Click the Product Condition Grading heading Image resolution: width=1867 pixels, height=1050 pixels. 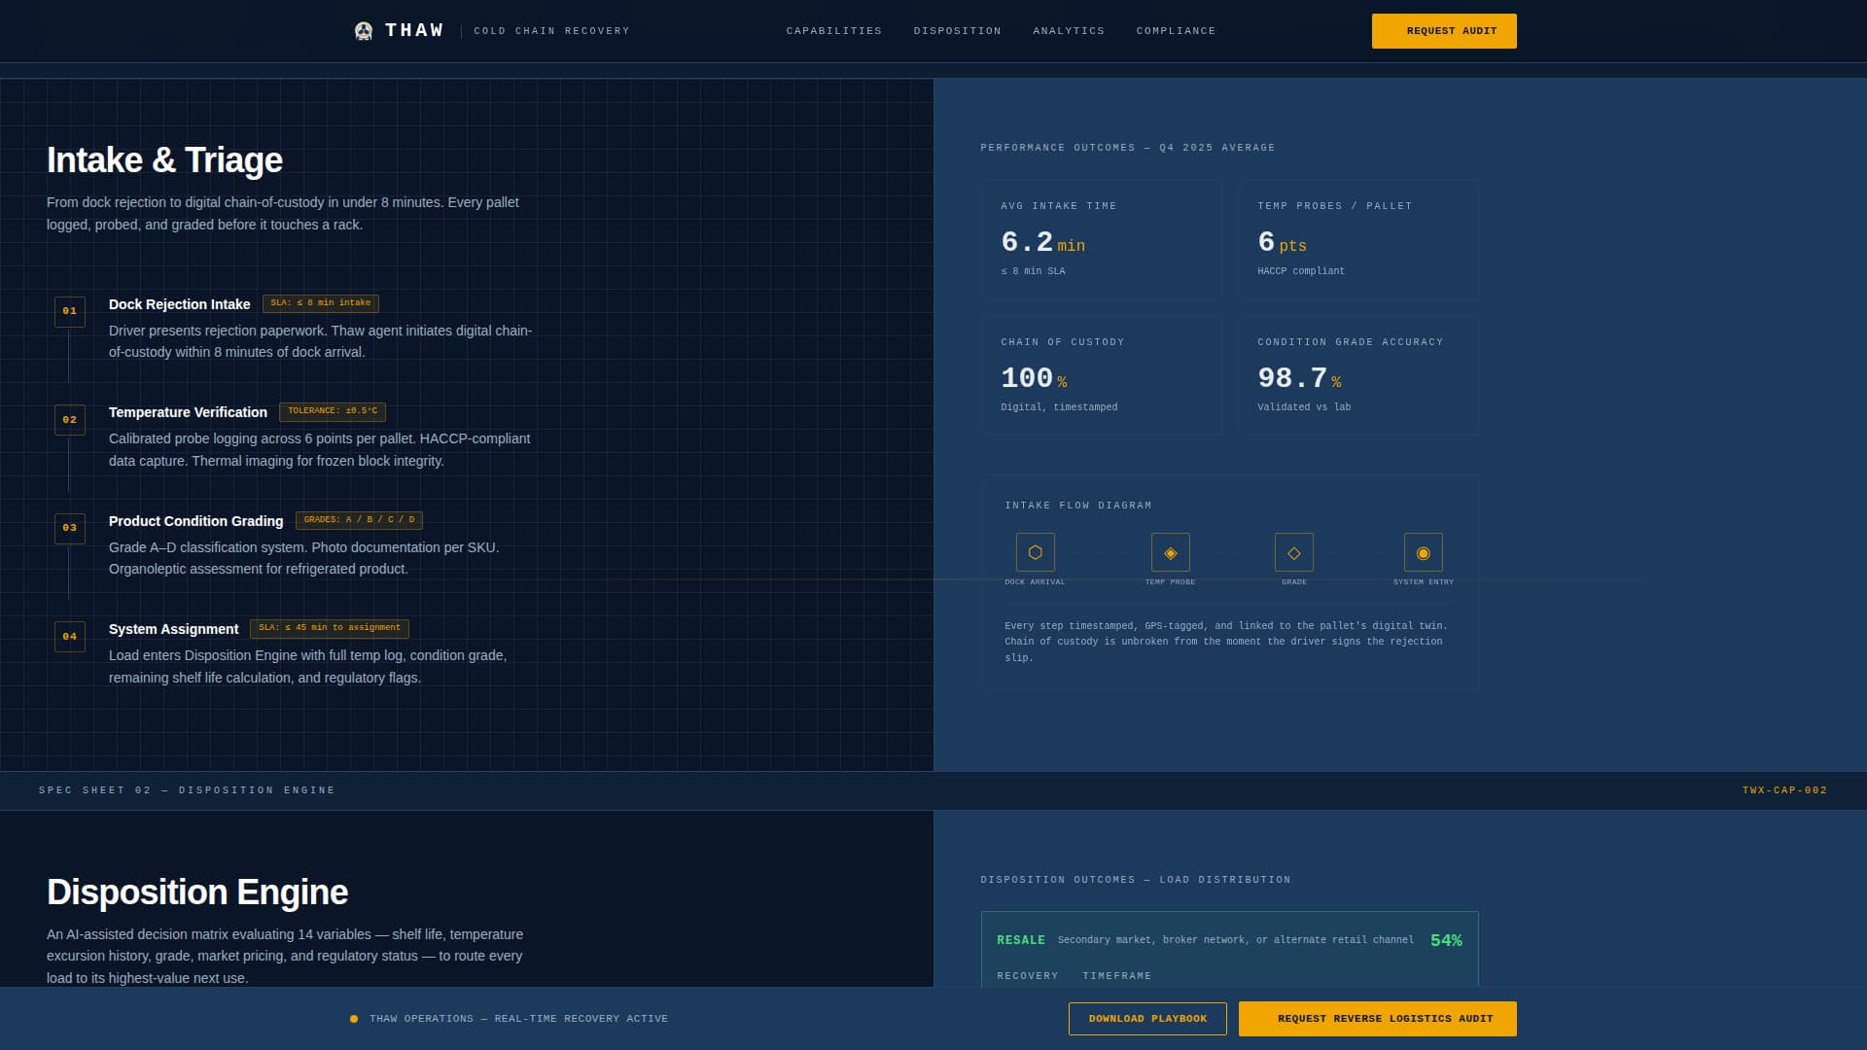coord(195,521)
